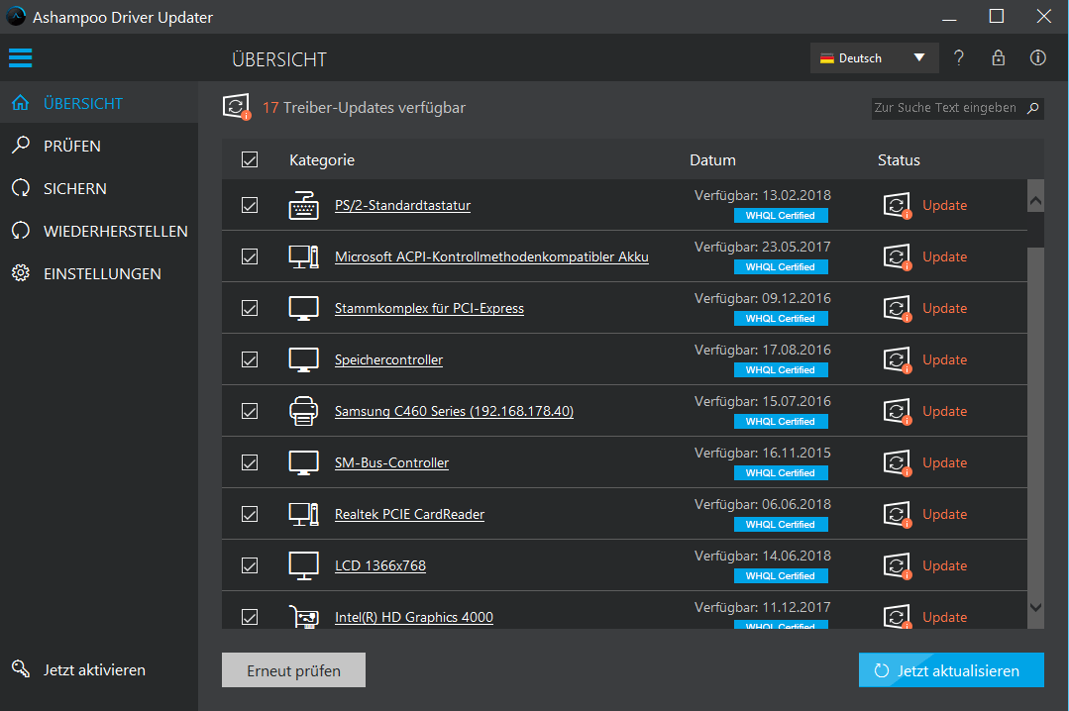Open the PS/2-Standardtastatur driver link
The image size is (1069, 711).
click(x=402, y=205)
